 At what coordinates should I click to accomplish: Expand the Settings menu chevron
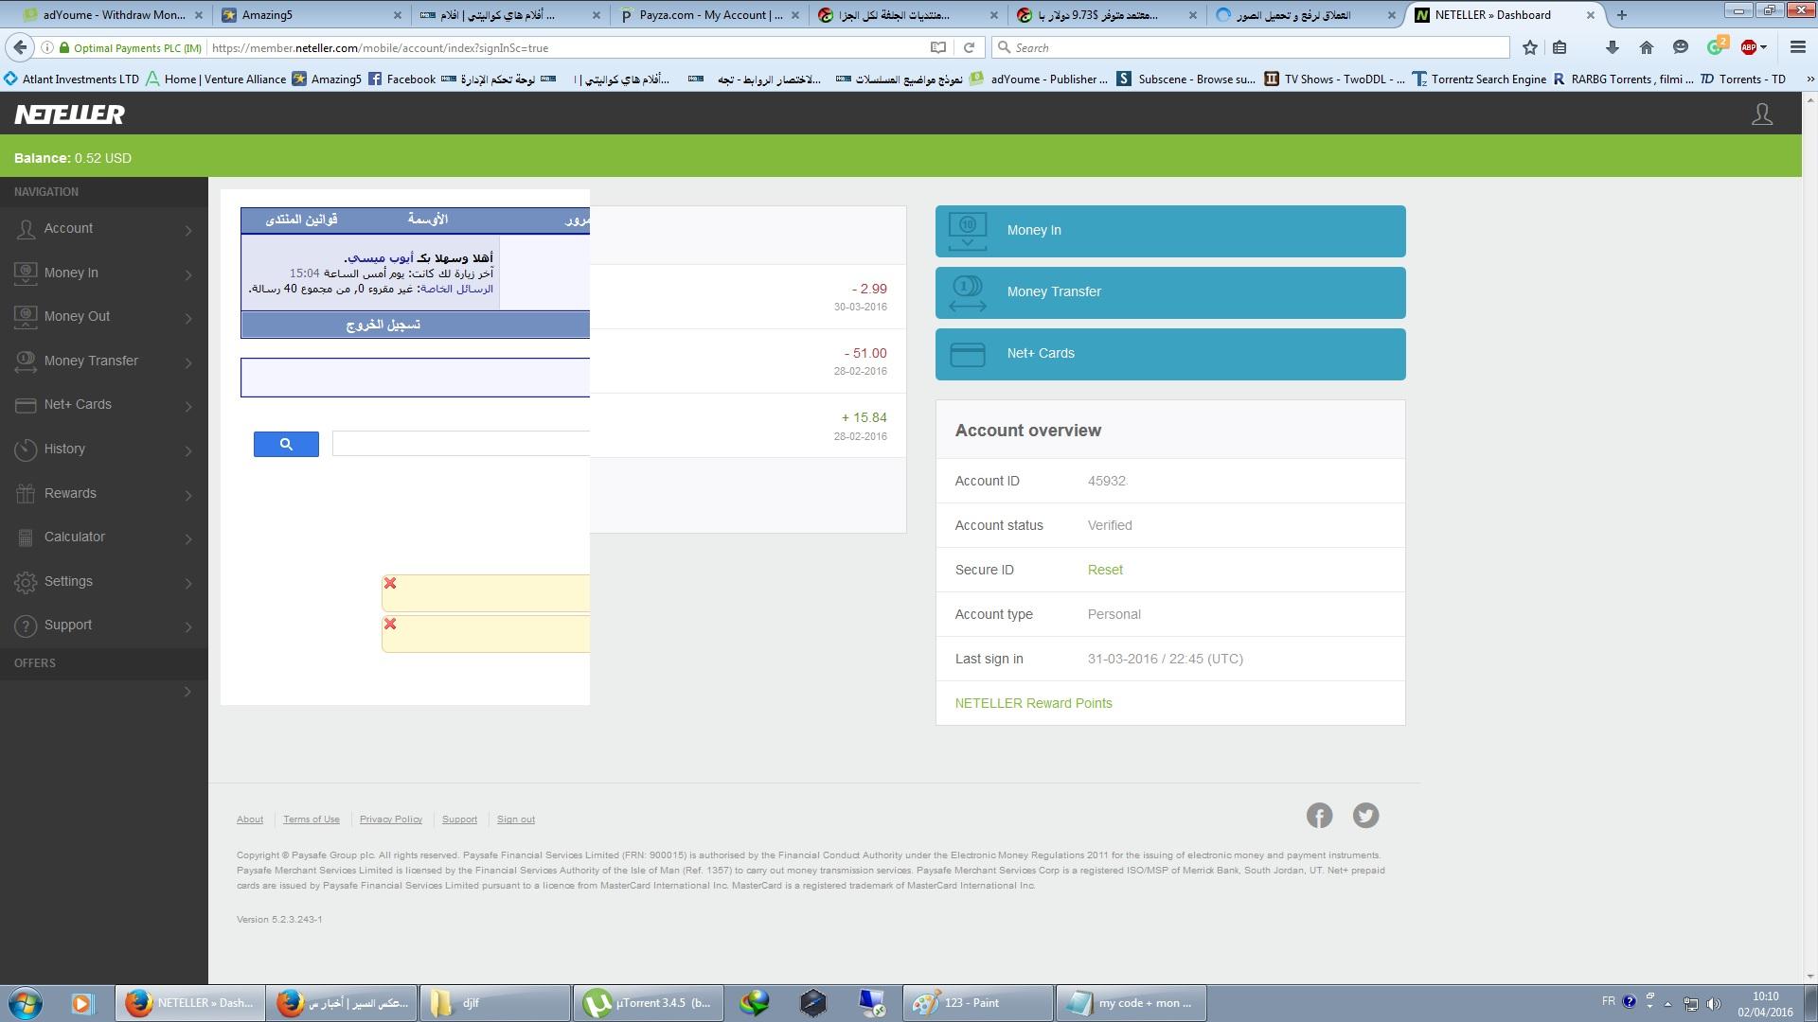(x=188, y=583)
